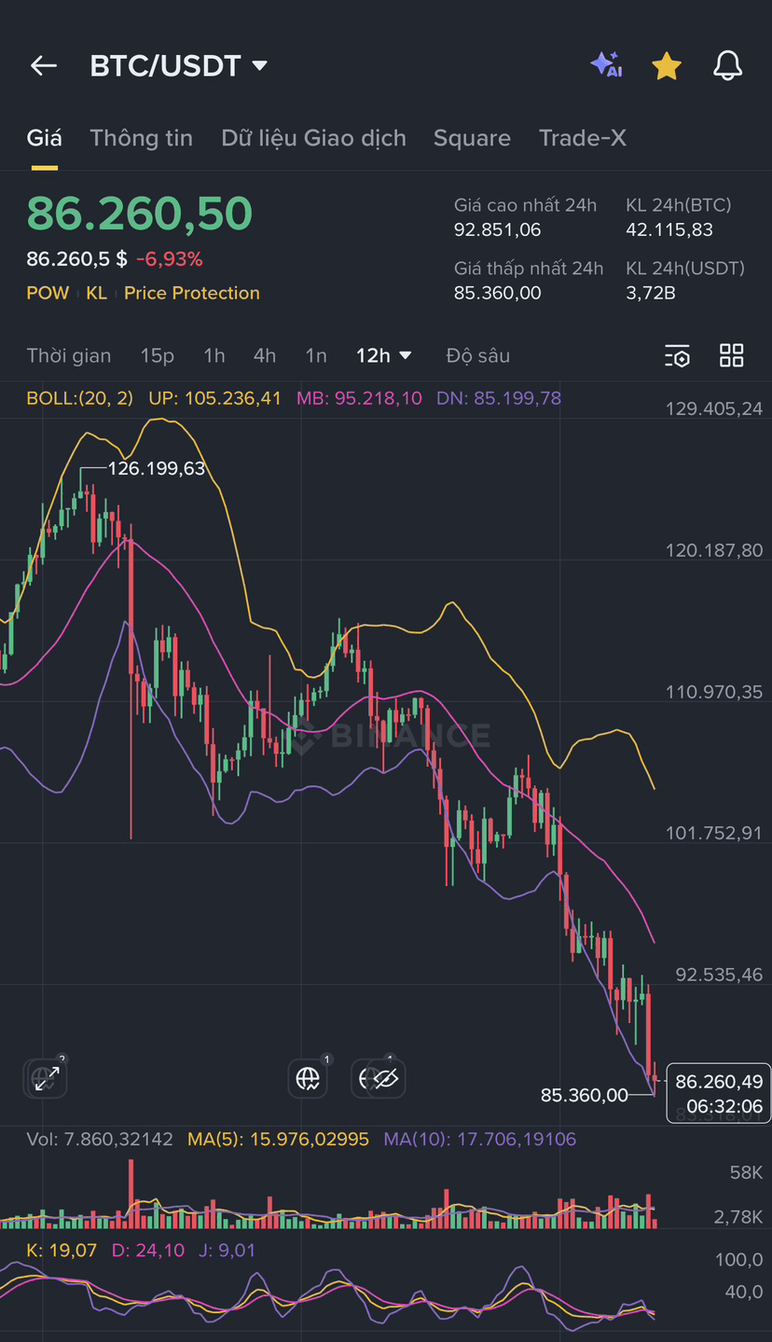Switch to Dữ liệu Giao dịch tab
772x1342 pixels.
[313, 138]
